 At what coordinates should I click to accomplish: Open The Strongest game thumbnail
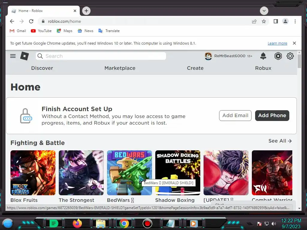[x=81, y=173]
